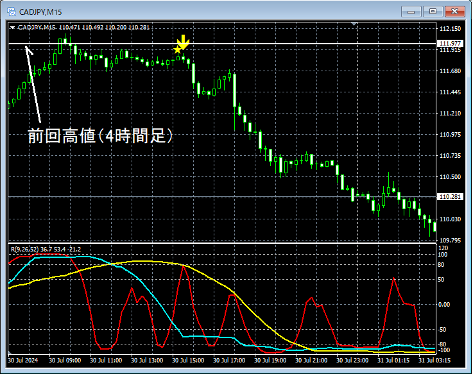473x374 pixels.
Task: Minimize the CADJPY,M15 chart window
Action: pos(411,12)
